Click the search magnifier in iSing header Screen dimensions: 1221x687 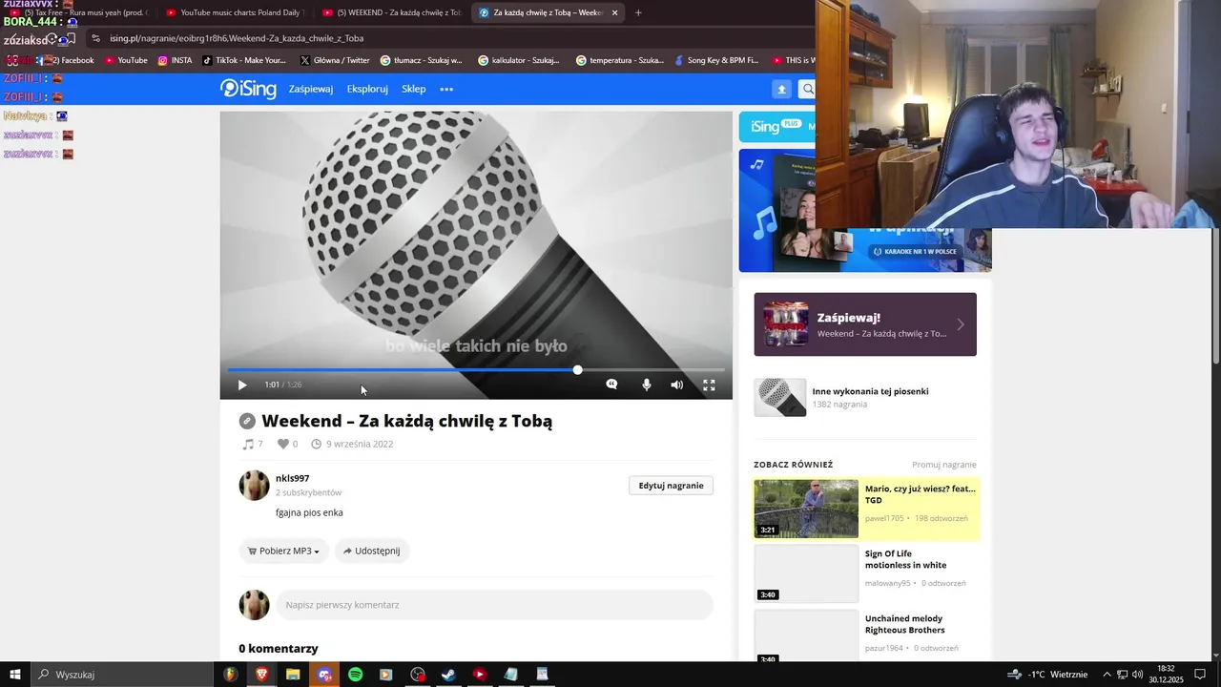point(807,89)
